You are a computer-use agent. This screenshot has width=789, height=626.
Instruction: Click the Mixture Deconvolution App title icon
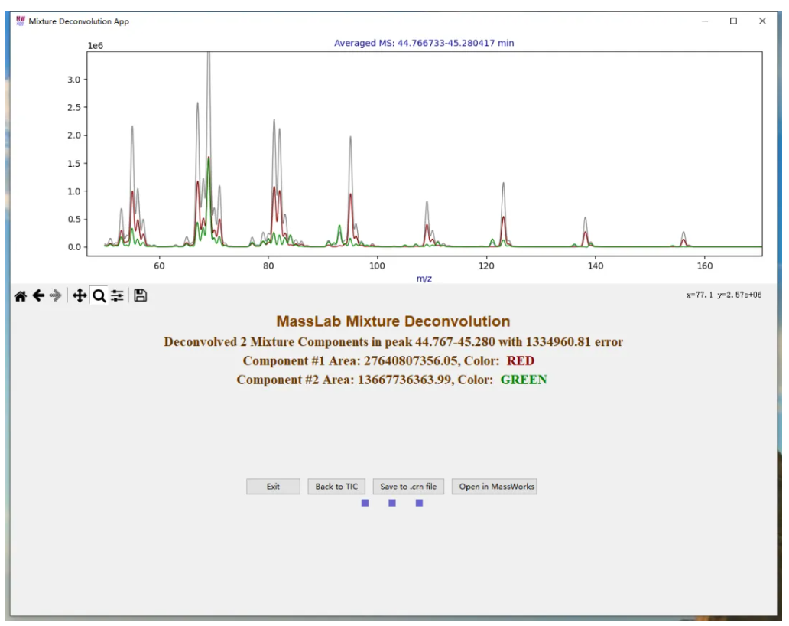pyautogui.click(x=21, y=21)
